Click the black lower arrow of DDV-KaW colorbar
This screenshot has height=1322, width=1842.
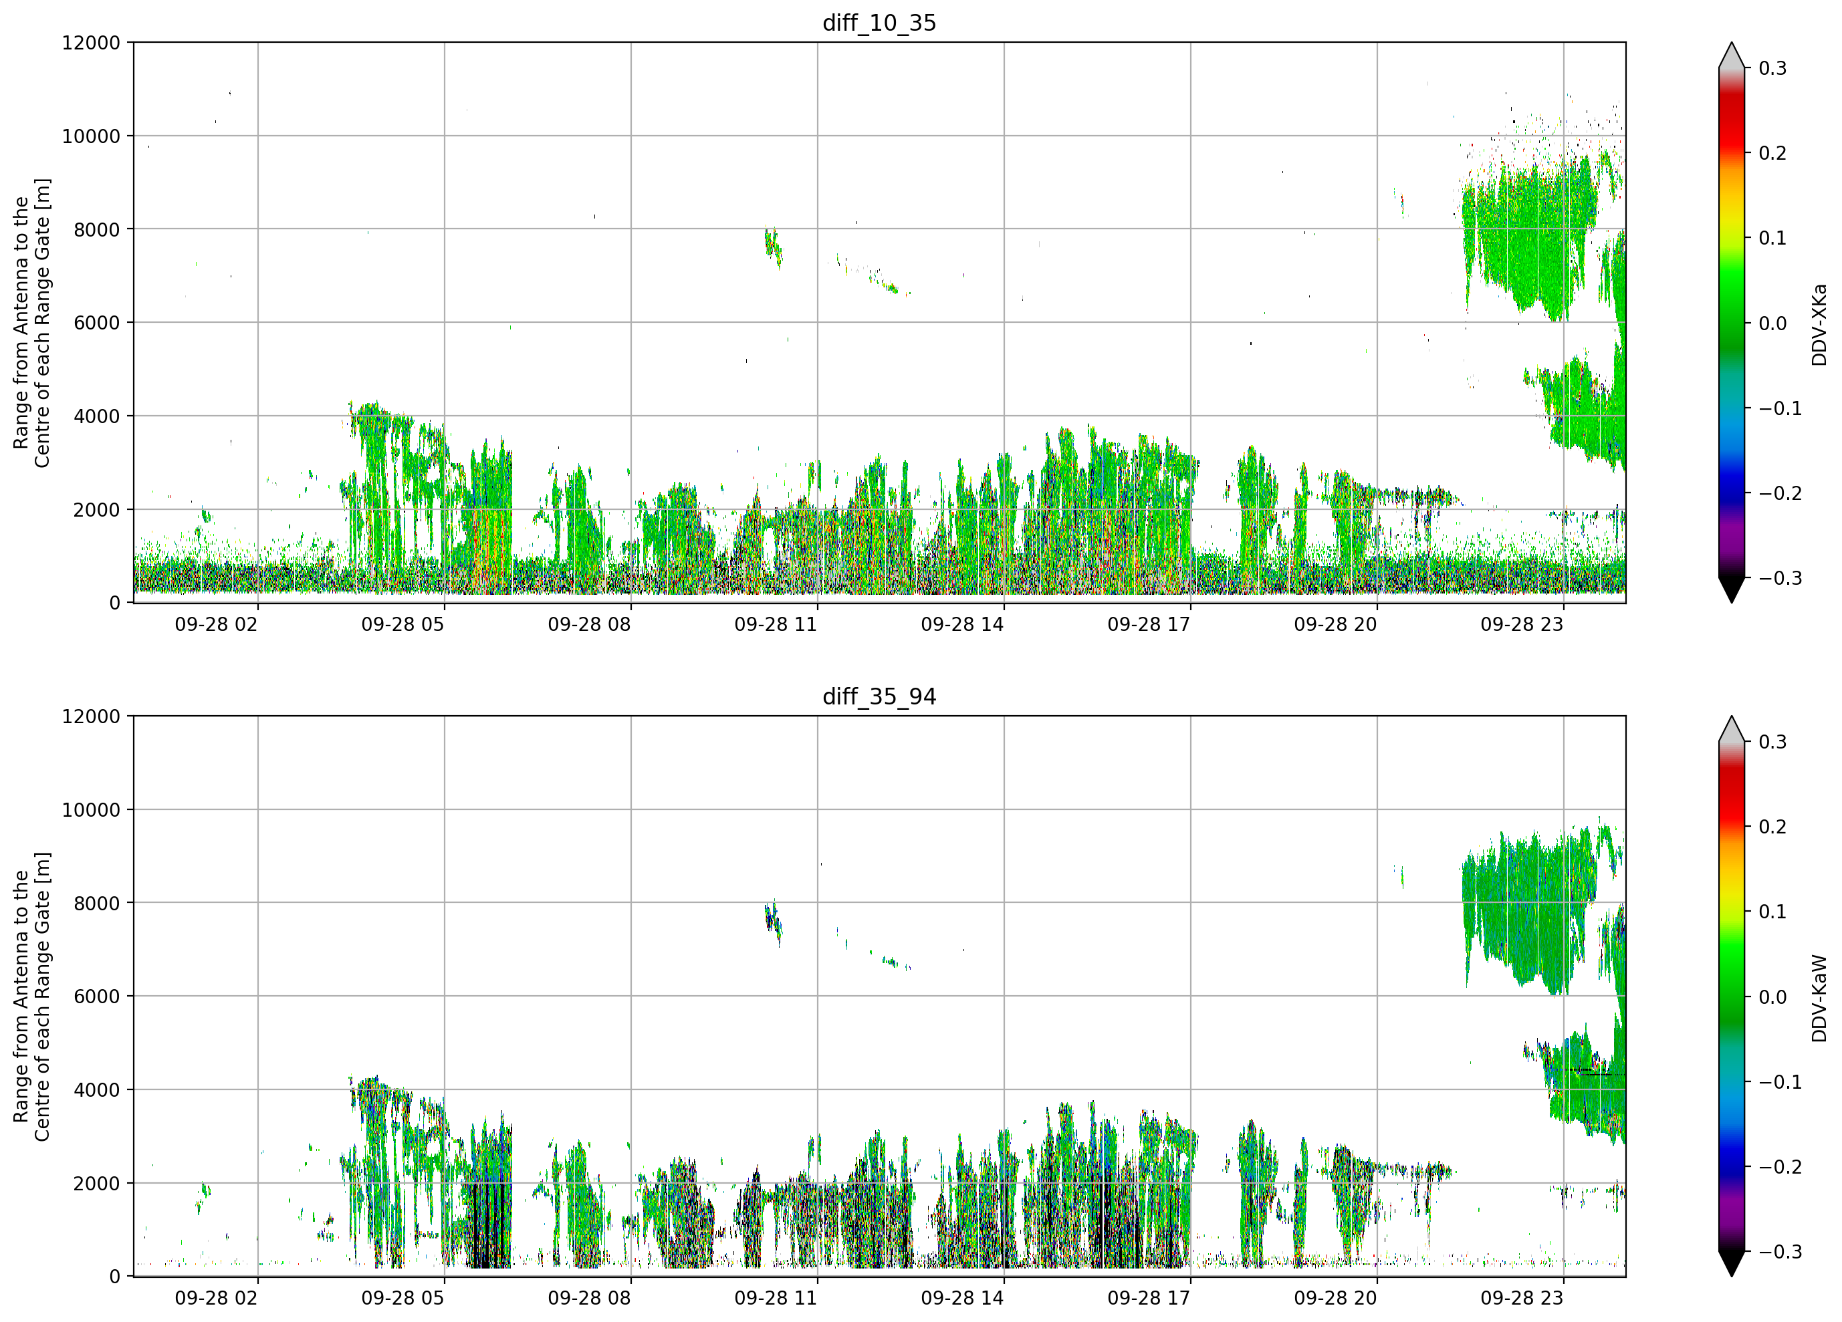[x=1732, y=1264]
